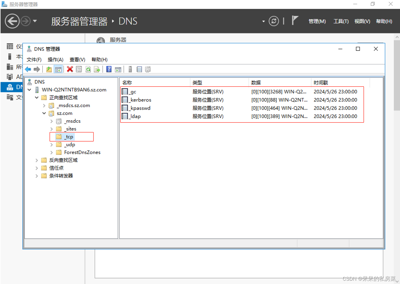Open 视图(V) menu in Server Manager

pyautogui.click(x=362, y=21)
